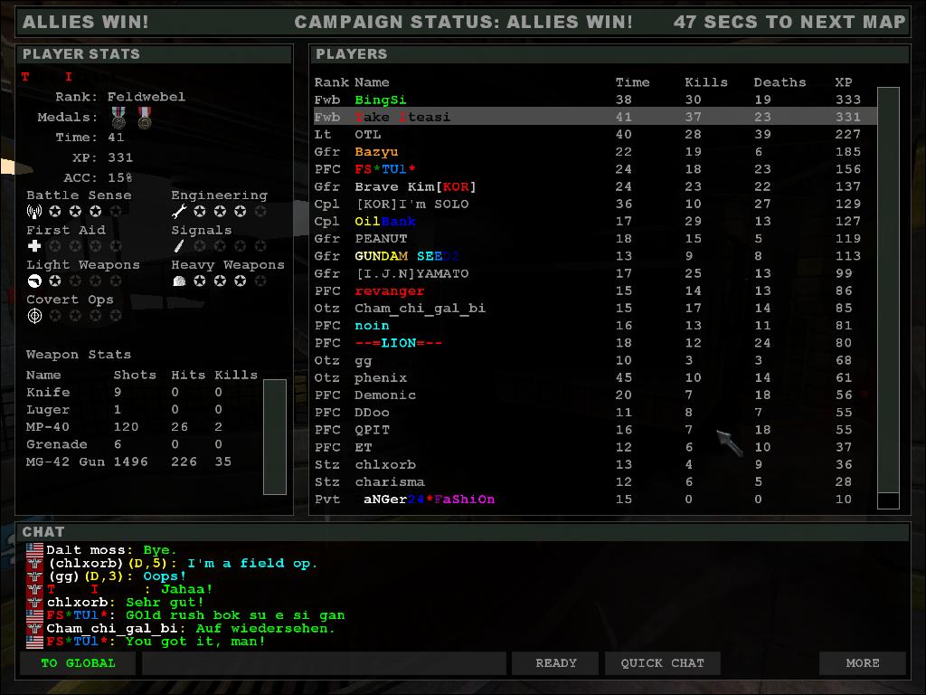926x695 pixels.
Task: Click the Light Weapons pistol icon
Action: 34,281
